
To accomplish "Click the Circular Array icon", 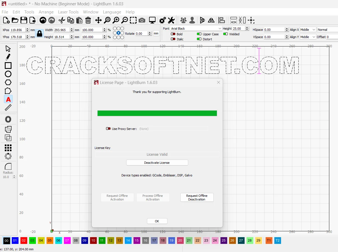I will [8, 156].
